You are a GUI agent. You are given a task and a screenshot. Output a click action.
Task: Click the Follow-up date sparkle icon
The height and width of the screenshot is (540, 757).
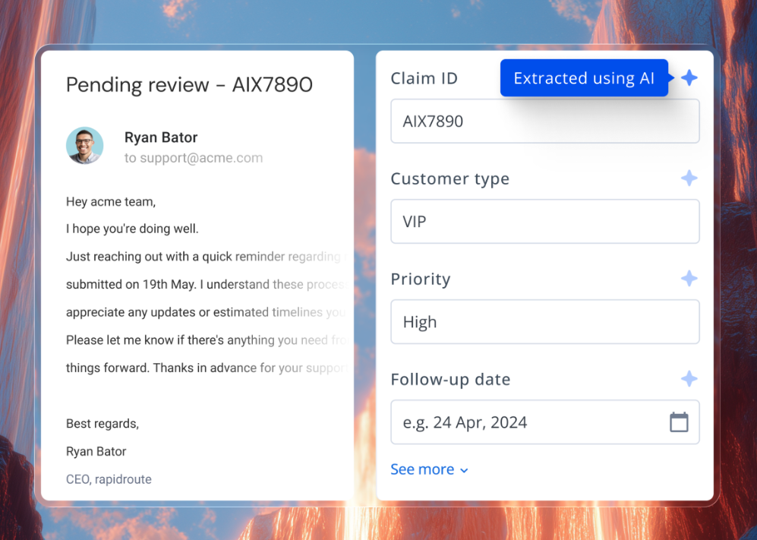tap(689, 378)
